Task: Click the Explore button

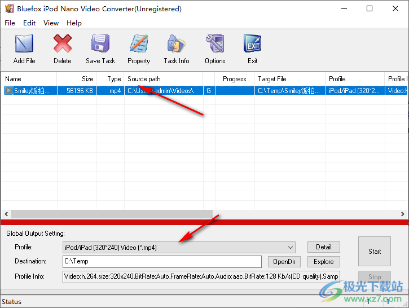Action: 324,262
